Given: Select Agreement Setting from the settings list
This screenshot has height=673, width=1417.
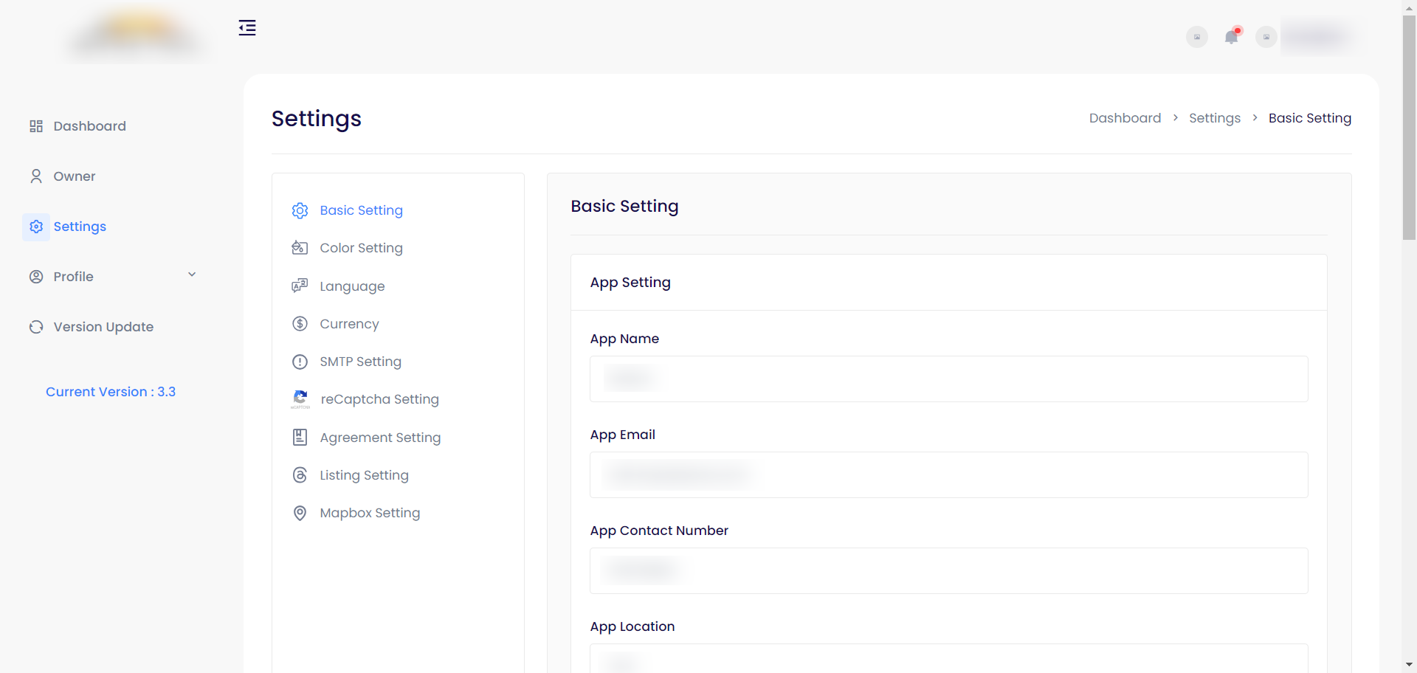Looking at the screenshot, I should 380,438.
